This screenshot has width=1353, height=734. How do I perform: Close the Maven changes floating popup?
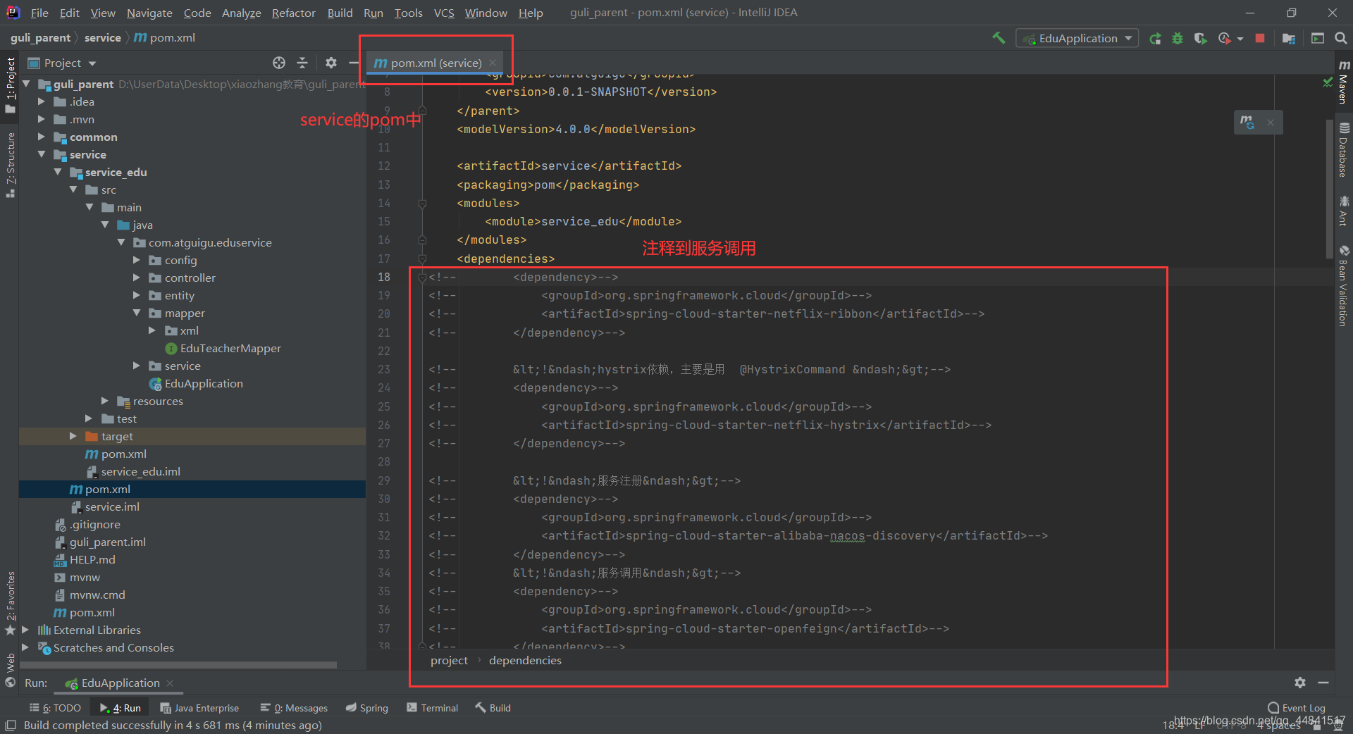[1271, 123]
